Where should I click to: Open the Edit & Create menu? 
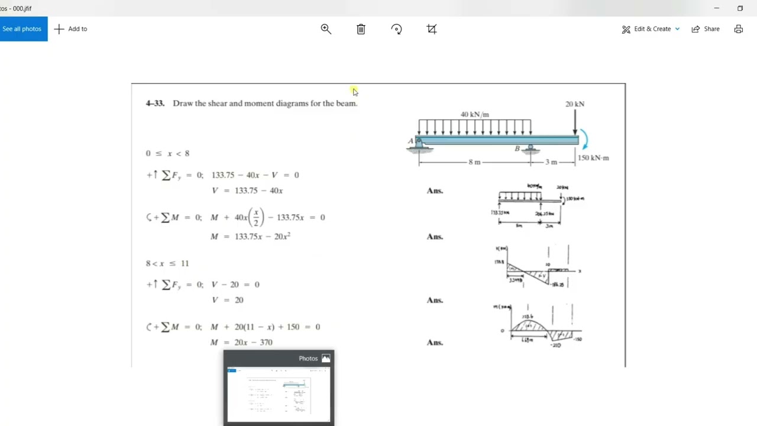651,28
